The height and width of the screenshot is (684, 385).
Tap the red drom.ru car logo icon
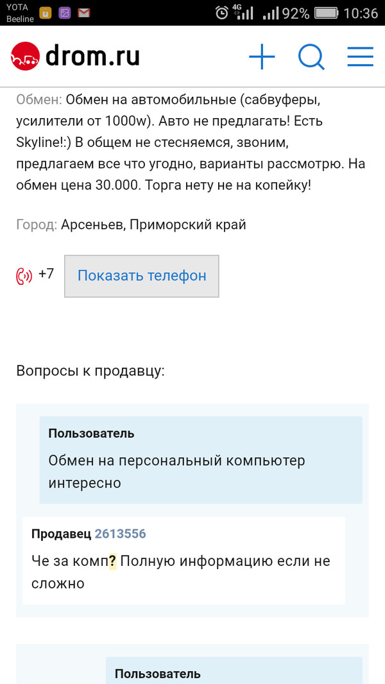[x=25, y=56]
